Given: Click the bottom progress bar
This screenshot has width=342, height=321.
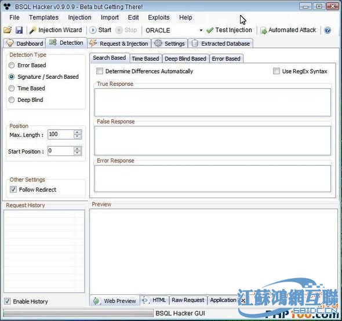Looking at the screenshot, I should [78, 313].
